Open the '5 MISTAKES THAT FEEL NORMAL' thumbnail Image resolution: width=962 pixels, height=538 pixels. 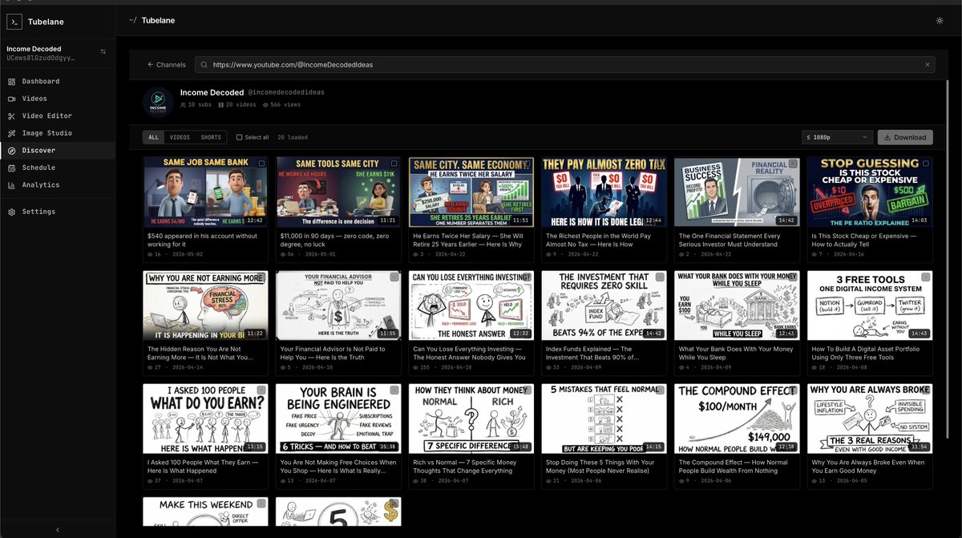pos(604,419)
